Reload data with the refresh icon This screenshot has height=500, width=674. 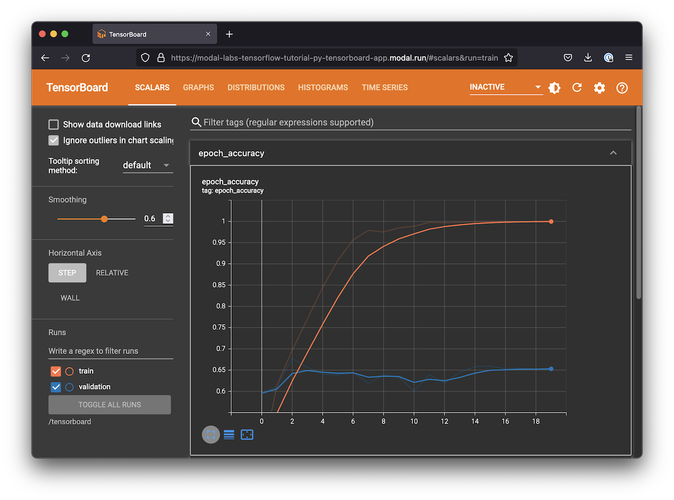coord(577,88)
